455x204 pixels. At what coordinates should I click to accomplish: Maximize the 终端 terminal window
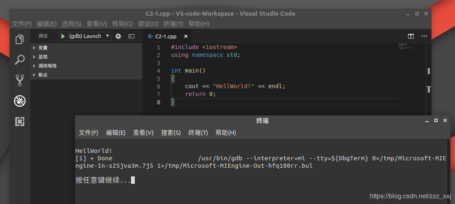coord(436,120)
